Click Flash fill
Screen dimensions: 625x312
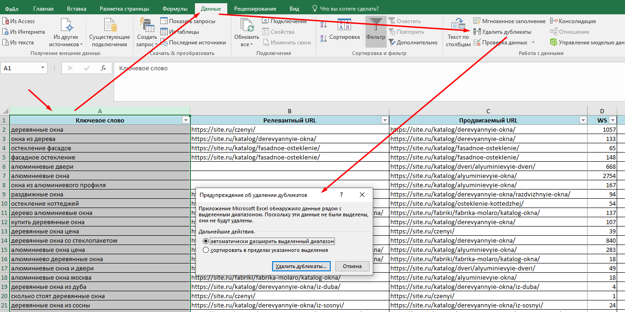(x=509, y=21)
